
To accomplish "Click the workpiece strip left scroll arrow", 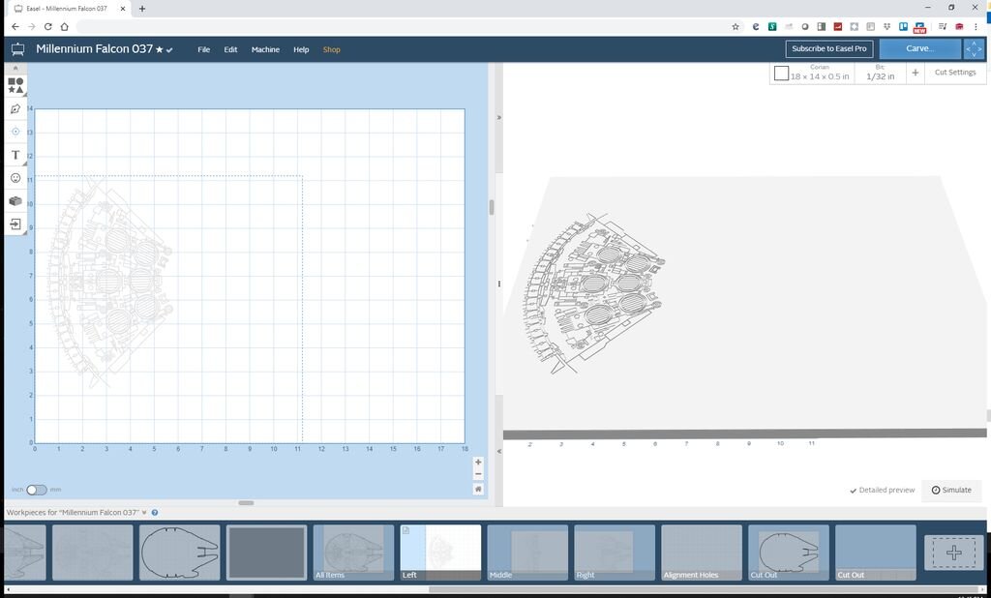I will (8, 589).
